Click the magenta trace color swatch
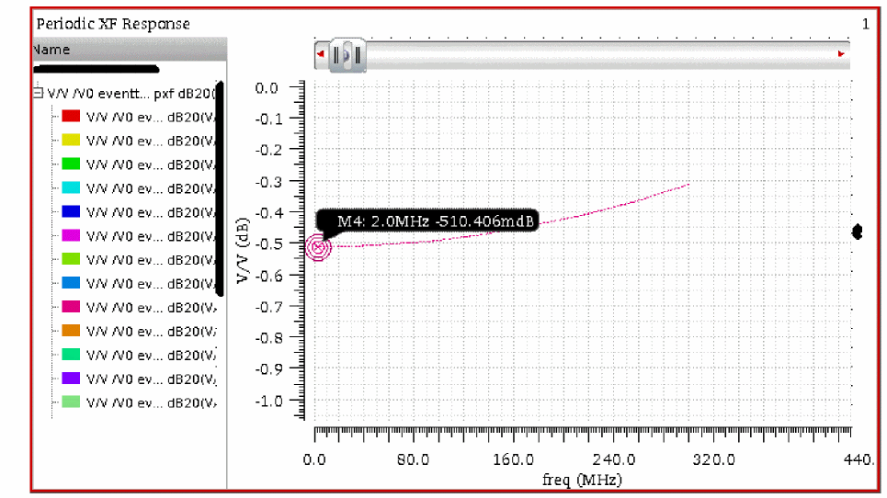Viewport: 887px width, 498px height. click(x=71, y=235)
